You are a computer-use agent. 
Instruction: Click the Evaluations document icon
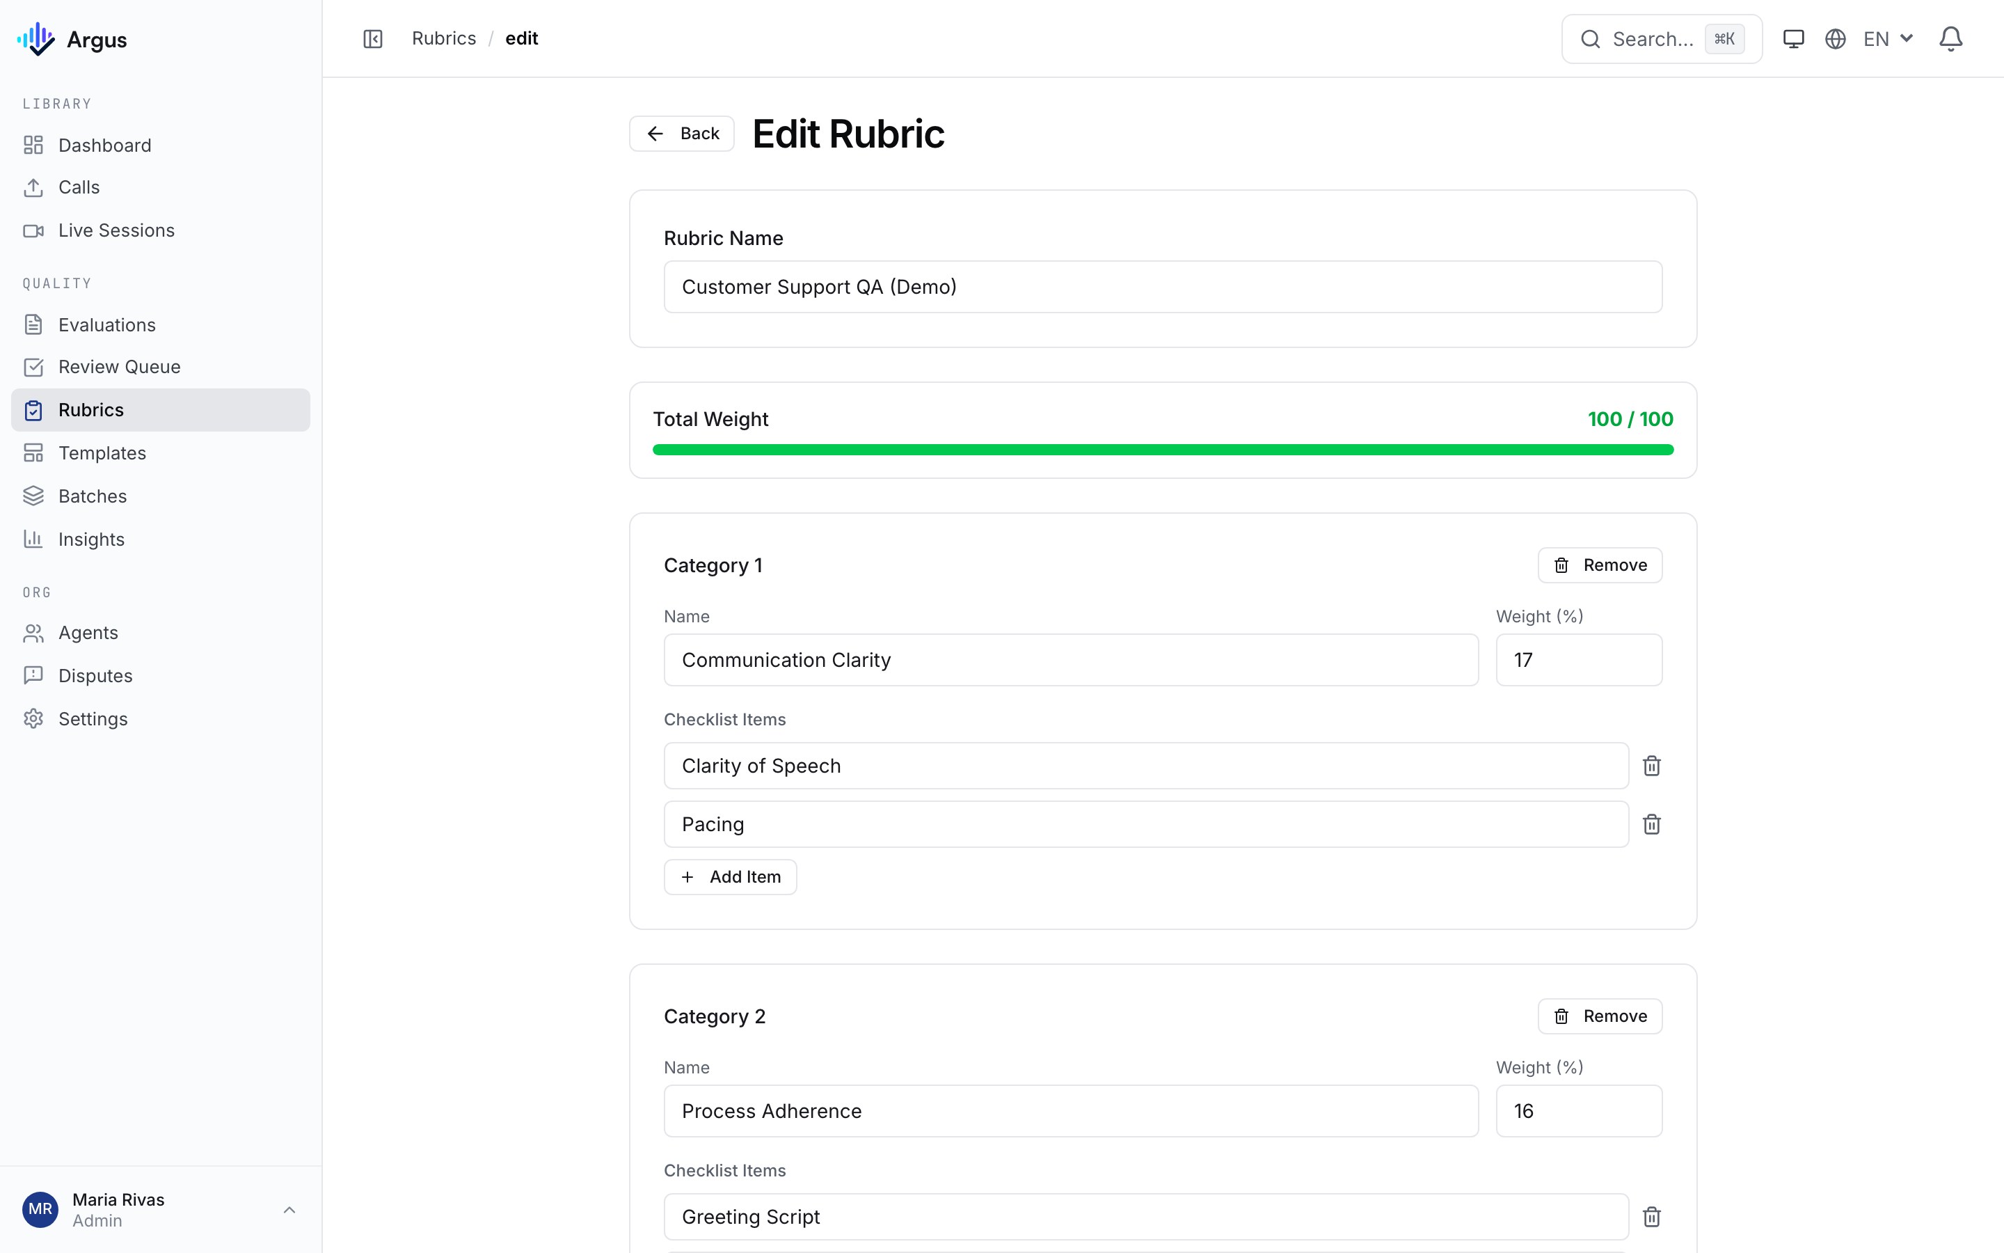click(33, 325)
